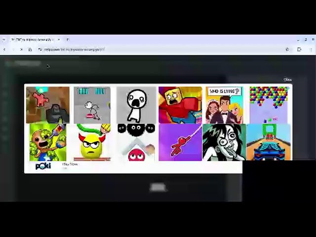
Task: Open the gorilla cave game thumbnail
Action: 48,105
